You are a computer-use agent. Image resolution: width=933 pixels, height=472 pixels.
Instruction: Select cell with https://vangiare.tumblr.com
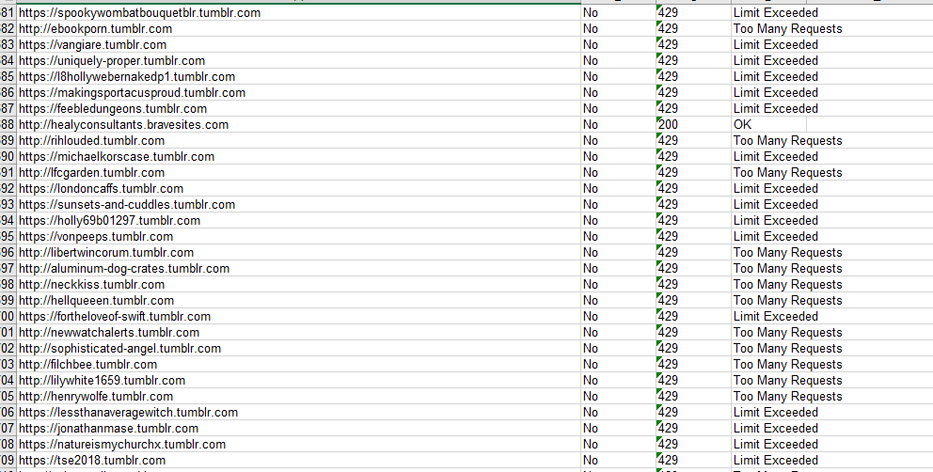click(x=299, y=44)
